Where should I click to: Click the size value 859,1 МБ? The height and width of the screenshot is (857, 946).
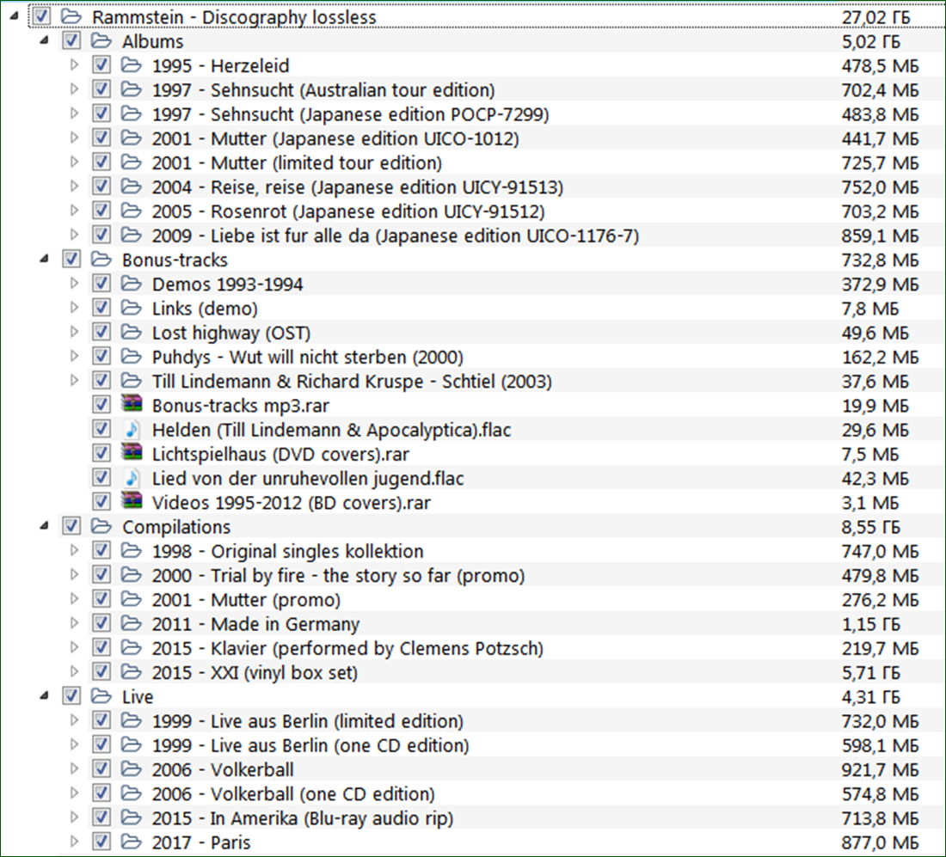[881, 236]
